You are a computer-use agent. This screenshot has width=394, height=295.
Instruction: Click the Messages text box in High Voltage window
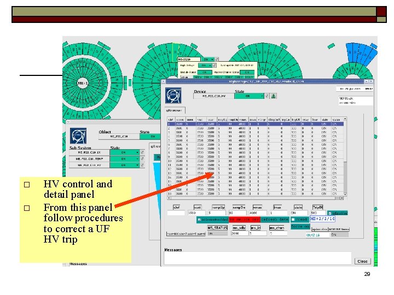[258, 258]
